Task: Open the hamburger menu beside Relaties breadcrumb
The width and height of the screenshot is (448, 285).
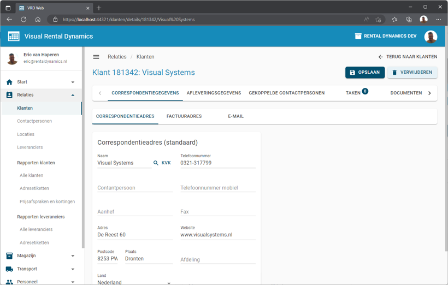Action: (x=96, y=57)
